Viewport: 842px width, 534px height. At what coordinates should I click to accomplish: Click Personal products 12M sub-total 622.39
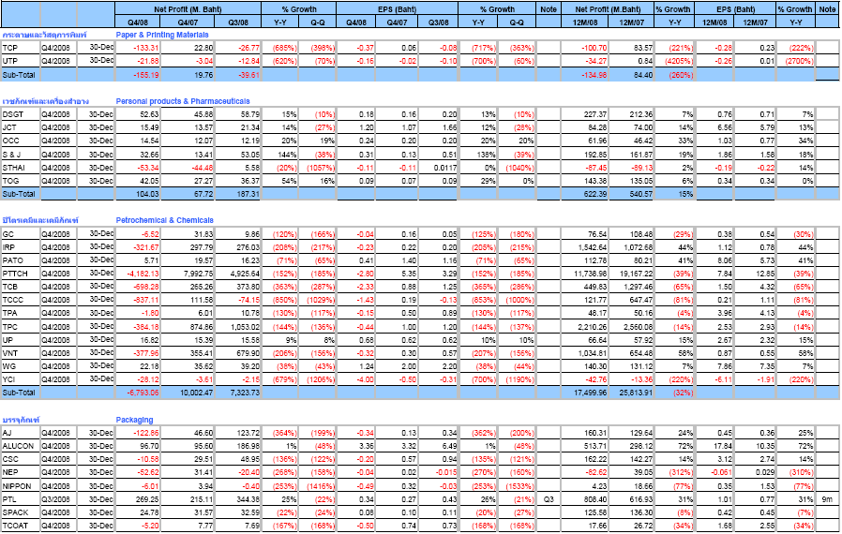(x=585, y=194)
